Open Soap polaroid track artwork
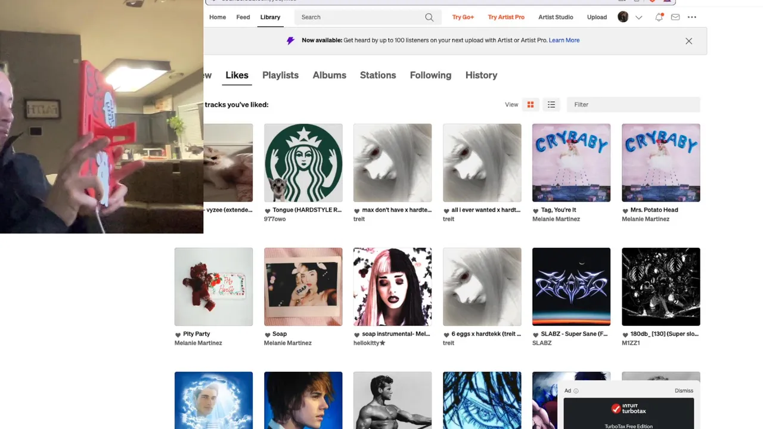 coord(303,287)
